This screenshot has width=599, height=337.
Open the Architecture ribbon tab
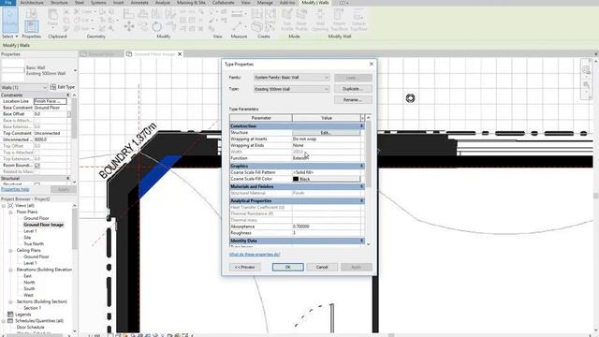(32, 3)
